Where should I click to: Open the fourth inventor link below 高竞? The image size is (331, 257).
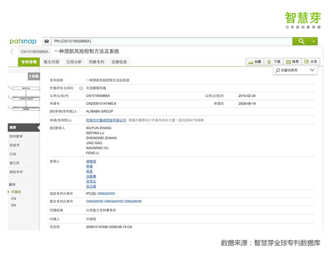pos(91,177)
